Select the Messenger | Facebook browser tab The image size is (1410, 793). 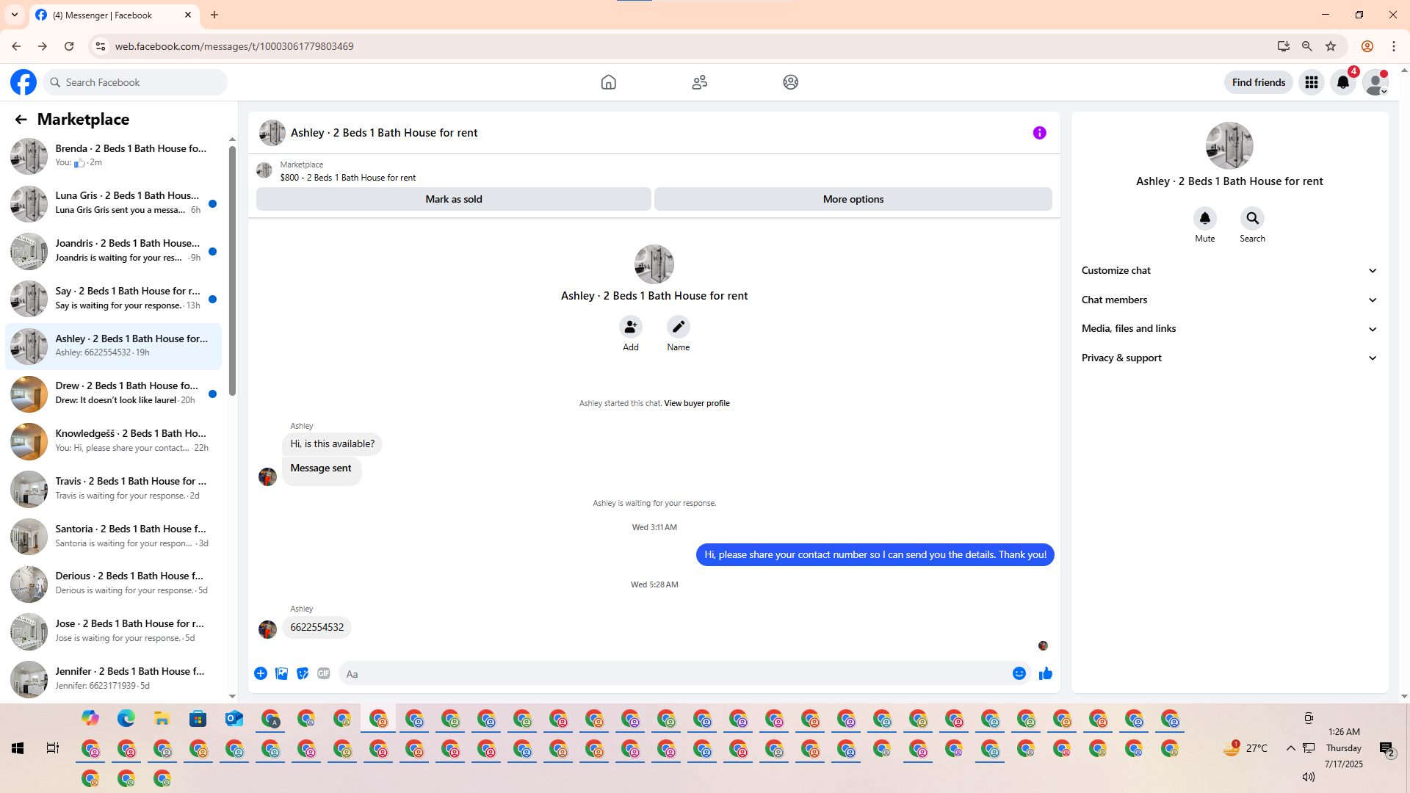click(114, 15)
